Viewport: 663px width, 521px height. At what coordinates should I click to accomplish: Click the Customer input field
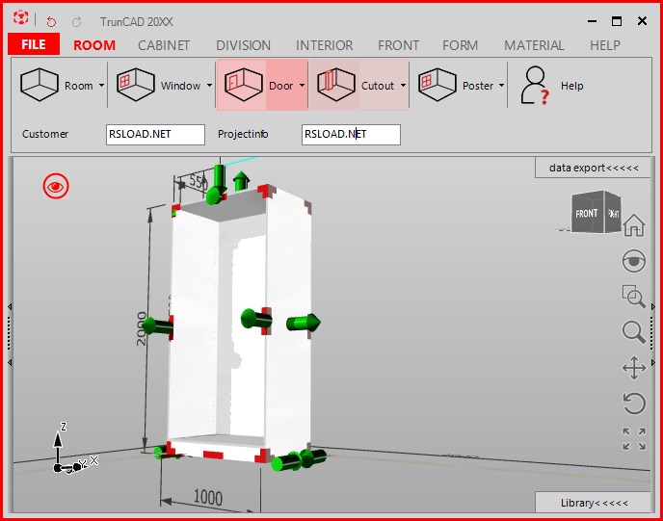click(x=155, y=135)
